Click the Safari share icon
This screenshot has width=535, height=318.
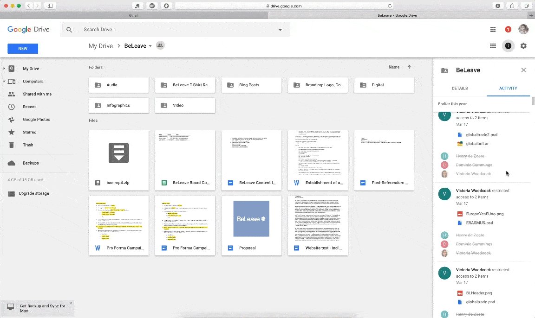tap(512, 6)
